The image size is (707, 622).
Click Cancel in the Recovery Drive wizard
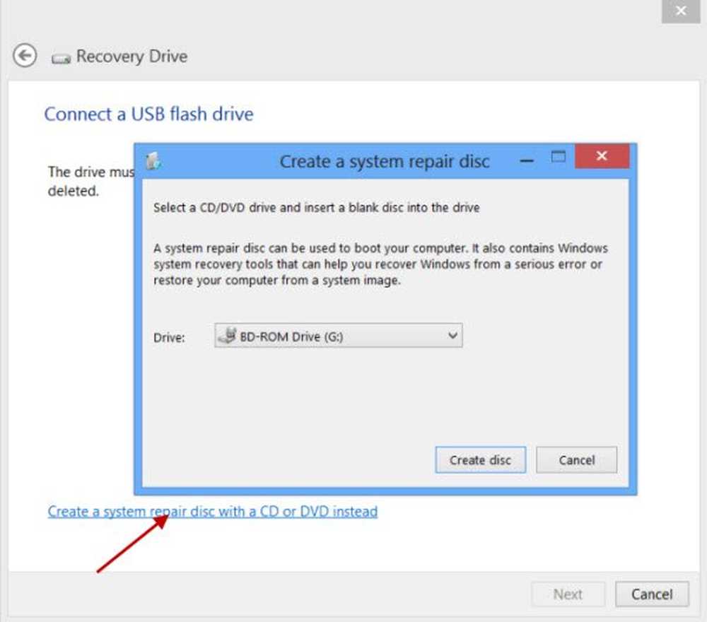point(652,594)
